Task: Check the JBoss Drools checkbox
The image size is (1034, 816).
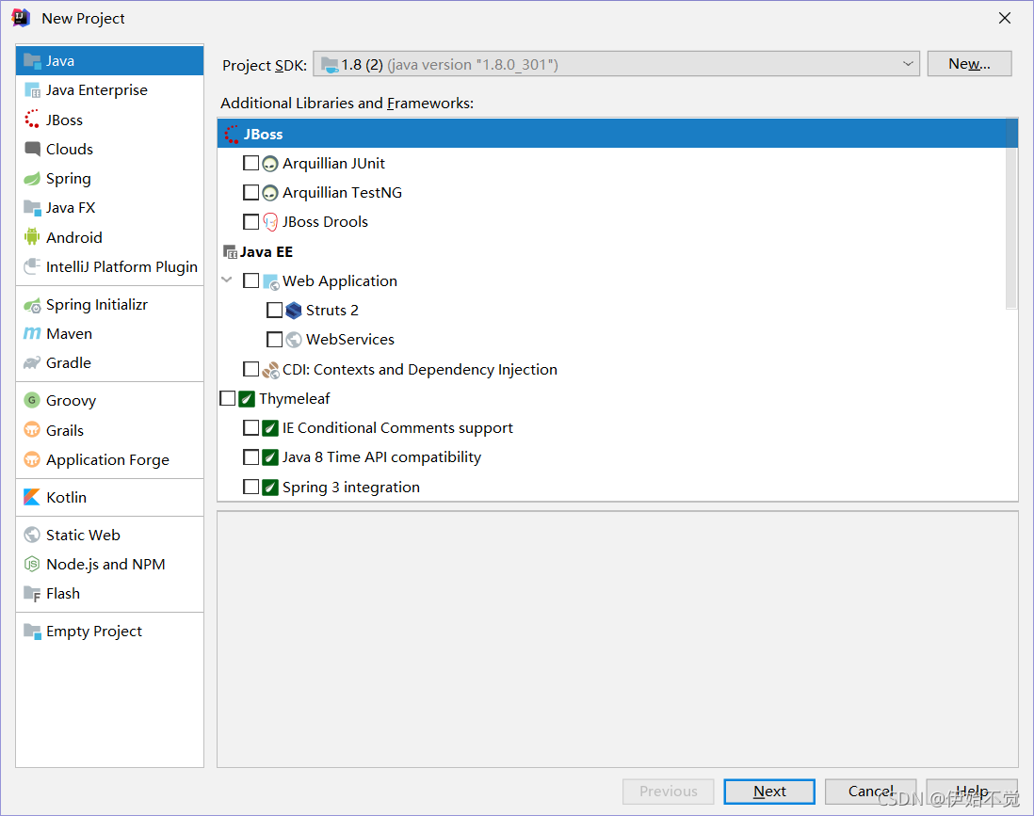Action: tap(250, 221)
